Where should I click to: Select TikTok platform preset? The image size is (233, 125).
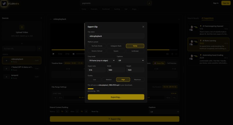(135, 46)
